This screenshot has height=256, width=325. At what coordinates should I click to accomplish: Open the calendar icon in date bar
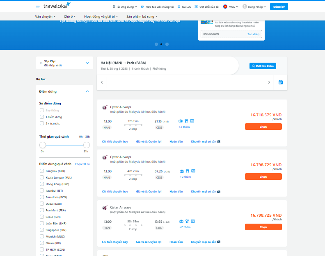(x=280, y=82)
